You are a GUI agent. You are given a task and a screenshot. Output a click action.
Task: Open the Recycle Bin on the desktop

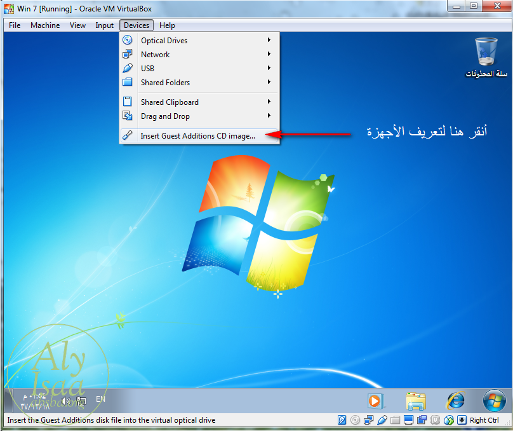click(486, 53)
